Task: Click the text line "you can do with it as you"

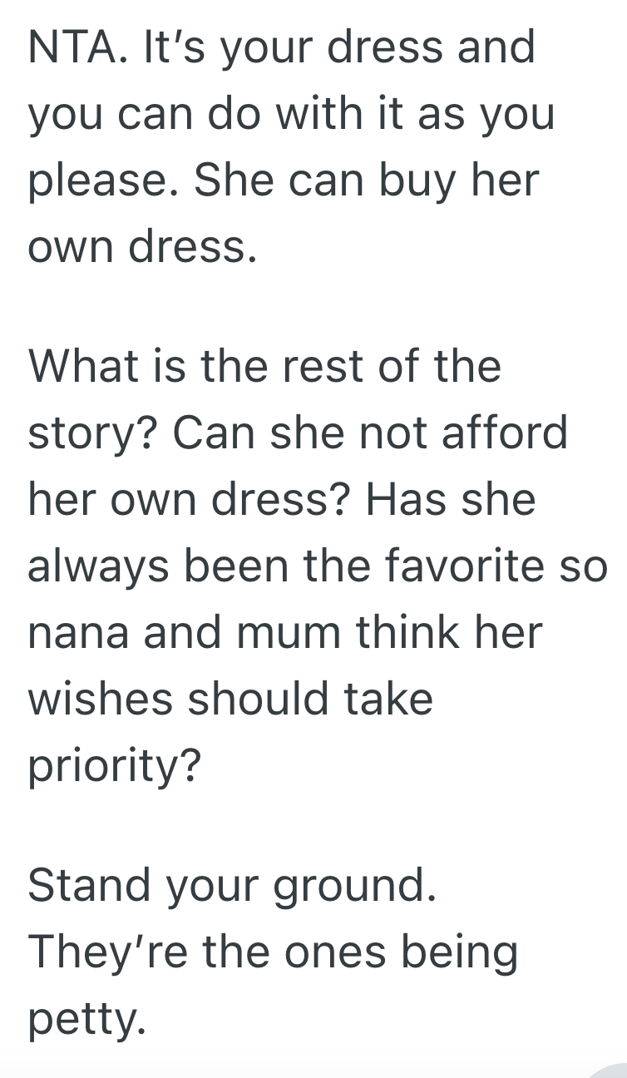Action: pyautogui.click(x=291, y=114)
